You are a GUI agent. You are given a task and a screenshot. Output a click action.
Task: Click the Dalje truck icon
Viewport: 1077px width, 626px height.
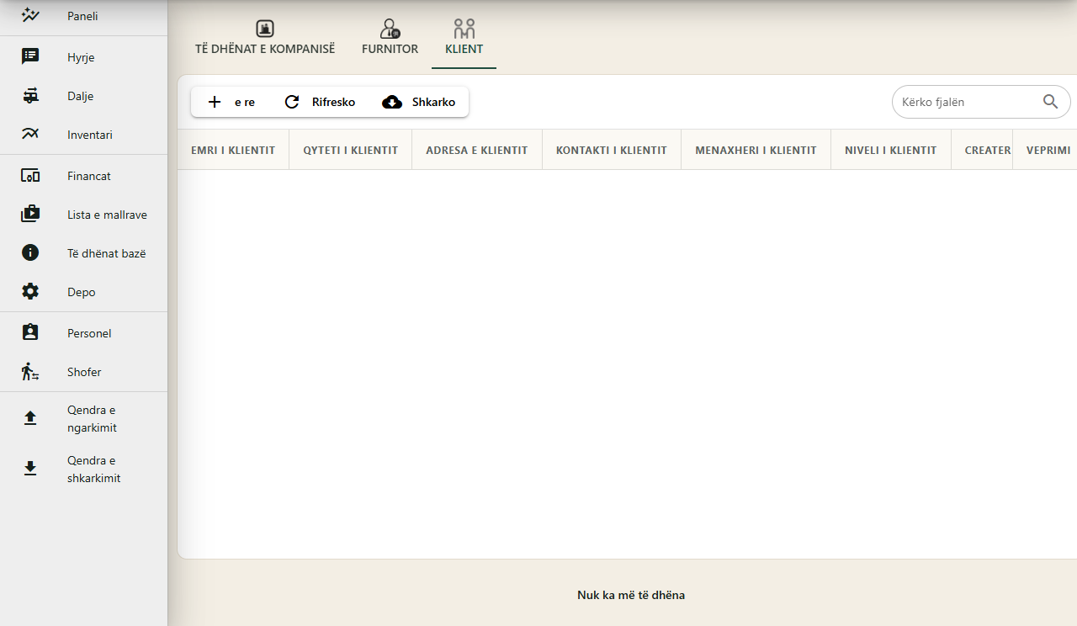30,96
